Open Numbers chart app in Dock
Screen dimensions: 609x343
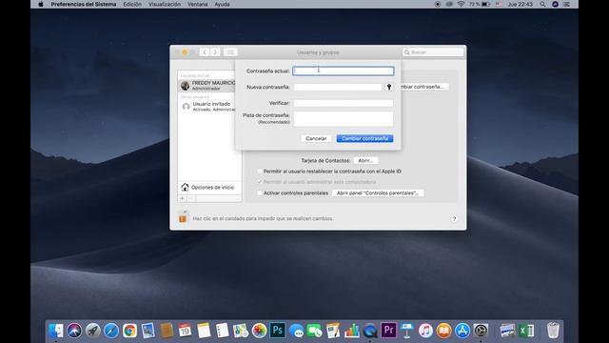pos(351,331)
